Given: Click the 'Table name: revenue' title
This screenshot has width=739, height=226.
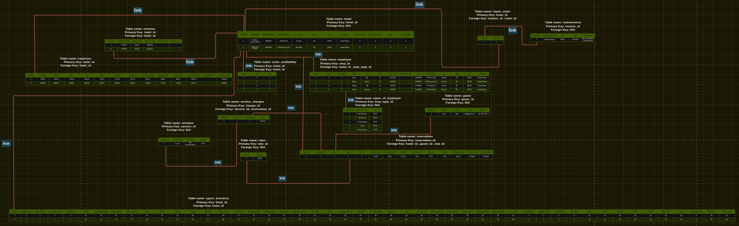Looking at the screenshot, I should click(x=140, y=29).
